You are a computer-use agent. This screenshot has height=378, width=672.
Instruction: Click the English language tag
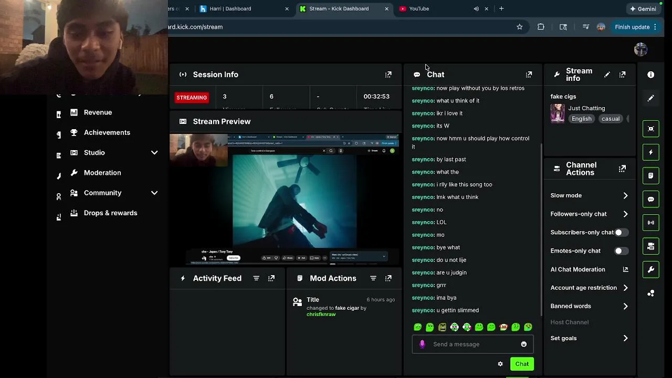tap(582, 119)
